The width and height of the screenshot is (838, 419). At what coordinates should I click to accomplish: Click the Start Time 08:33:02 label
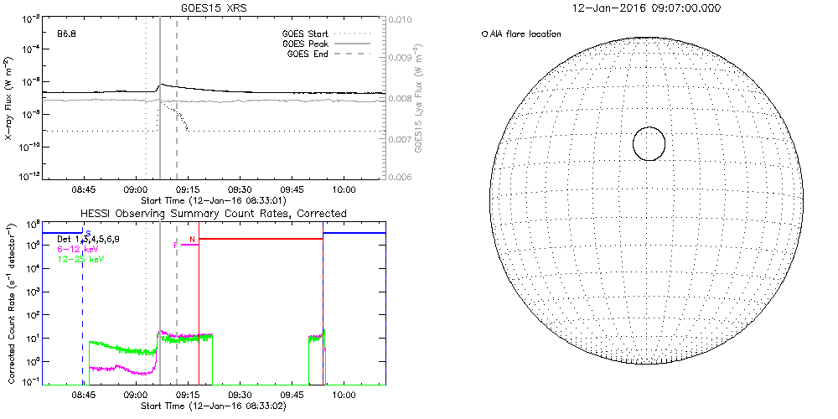(x=213, y=406)
